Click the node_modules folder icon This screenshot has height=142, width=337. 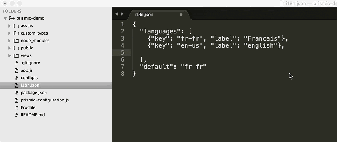click(16, 41)
